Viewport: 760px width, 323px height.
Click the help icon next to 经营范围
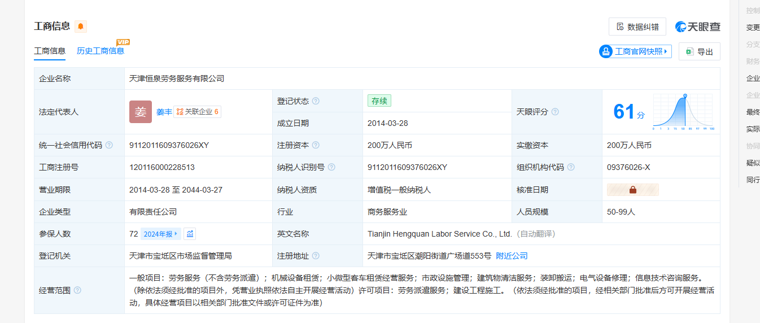(x=77, y=290)
